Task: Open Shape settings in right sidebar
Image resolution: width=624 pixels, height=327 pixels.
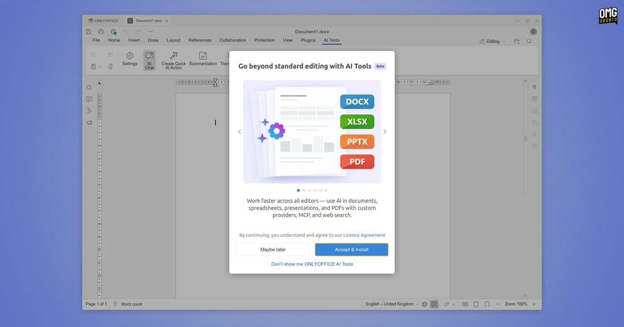Action: tap(534, 123)
